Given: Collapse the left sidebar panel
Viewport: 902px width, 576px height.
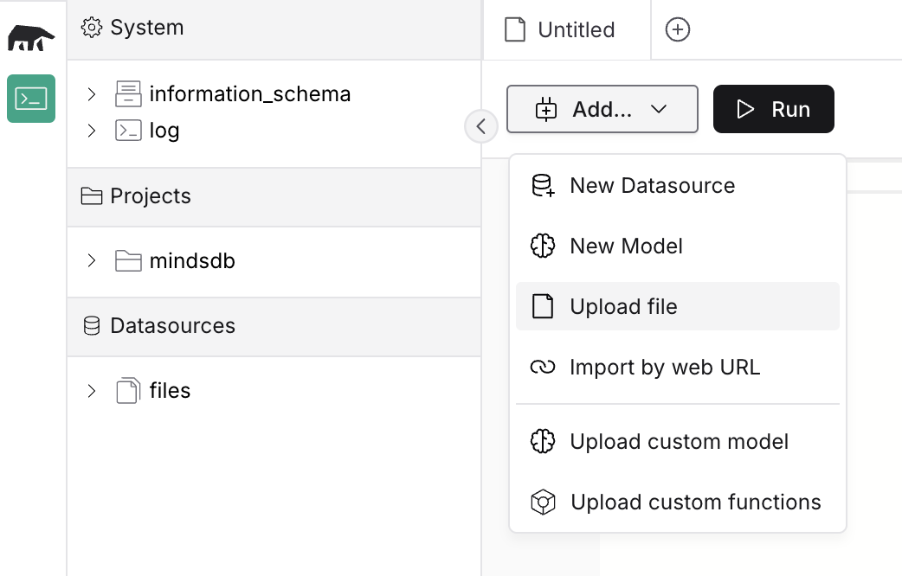Looking at the screenshot, I should click(481, 126).
